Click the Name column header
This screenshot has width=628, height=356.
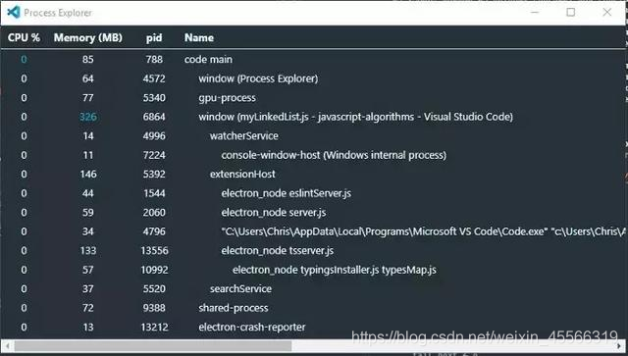tap(198, 37)
